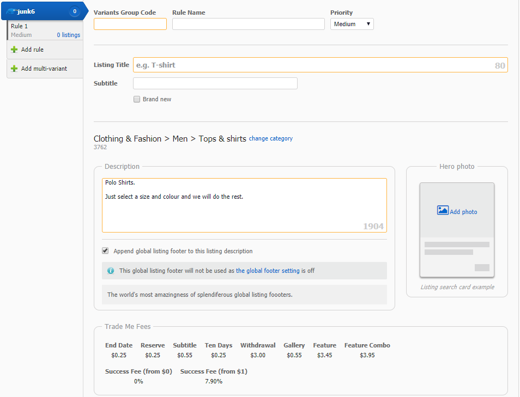
Task: Click the 0 count badge on junk6
Action: point(75,11)
